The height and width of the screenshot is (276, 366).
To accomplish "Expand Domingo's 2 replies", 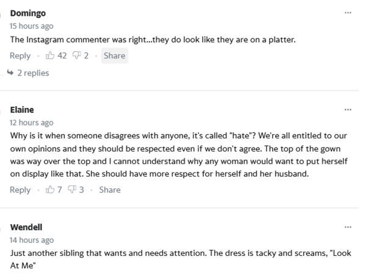I will pyautogui.click(x=33, y=73).
